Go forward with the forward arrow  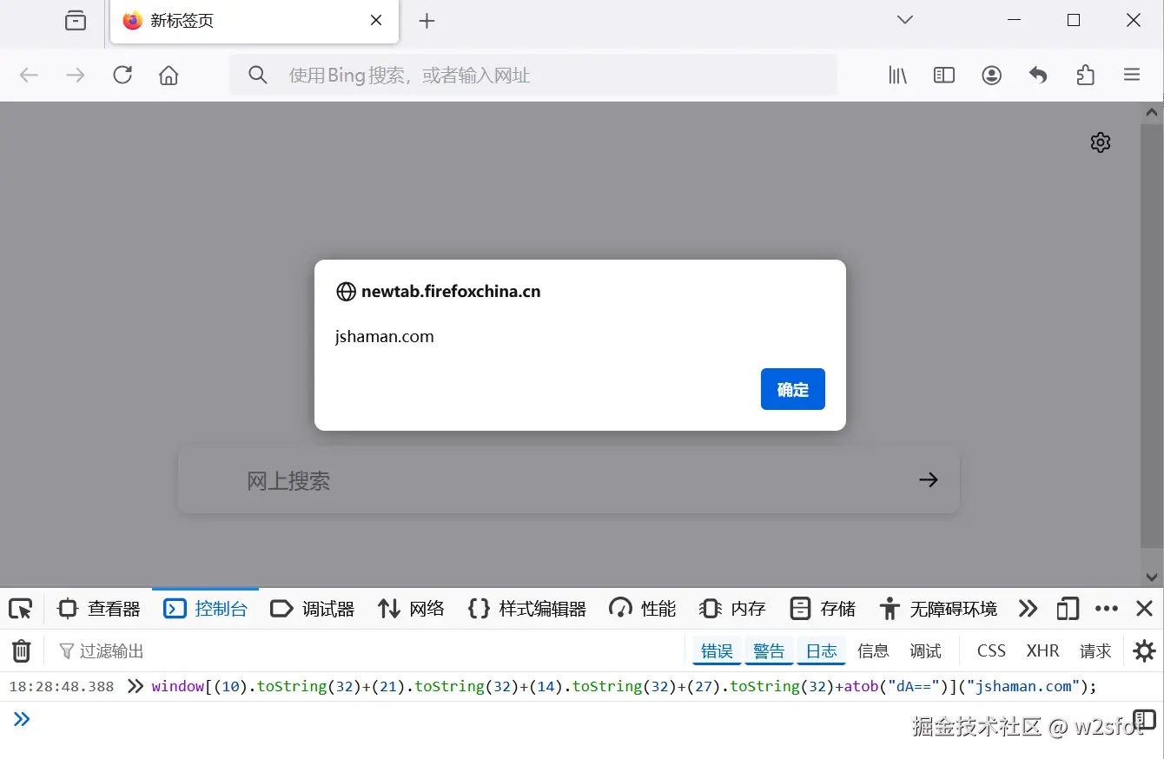pyautogui.click(x=76, y=76)
